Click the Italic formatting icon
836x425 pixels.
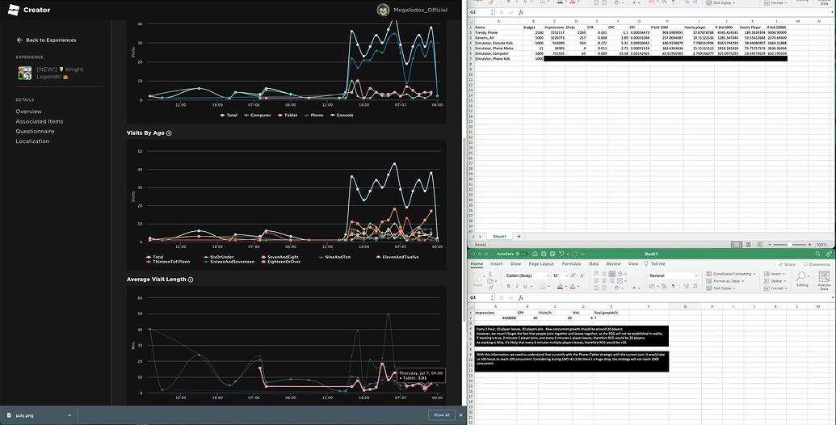517,286
